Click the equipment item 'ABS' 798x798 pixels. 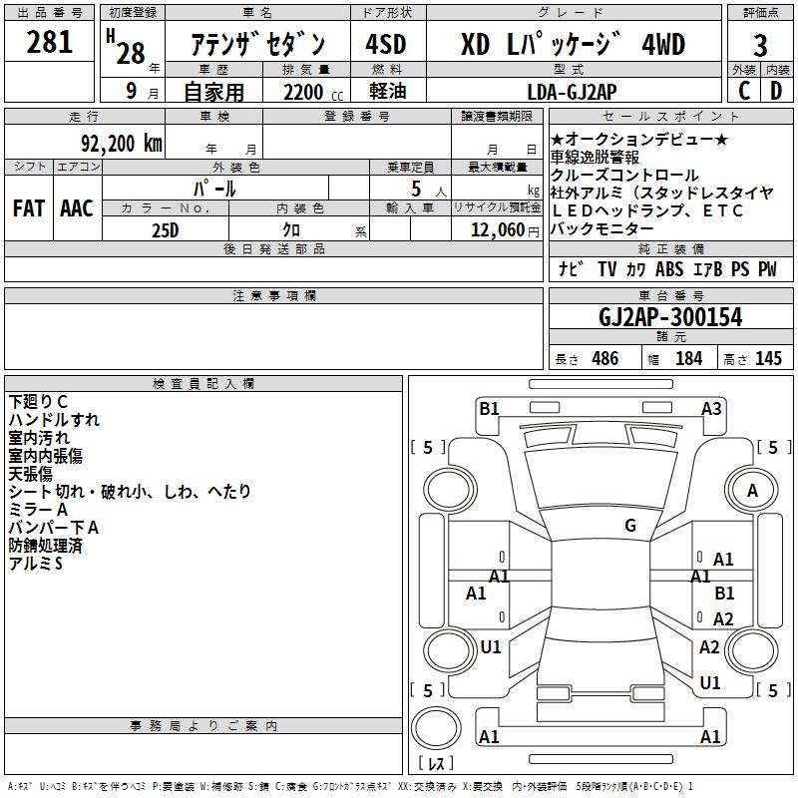(668, 268)
